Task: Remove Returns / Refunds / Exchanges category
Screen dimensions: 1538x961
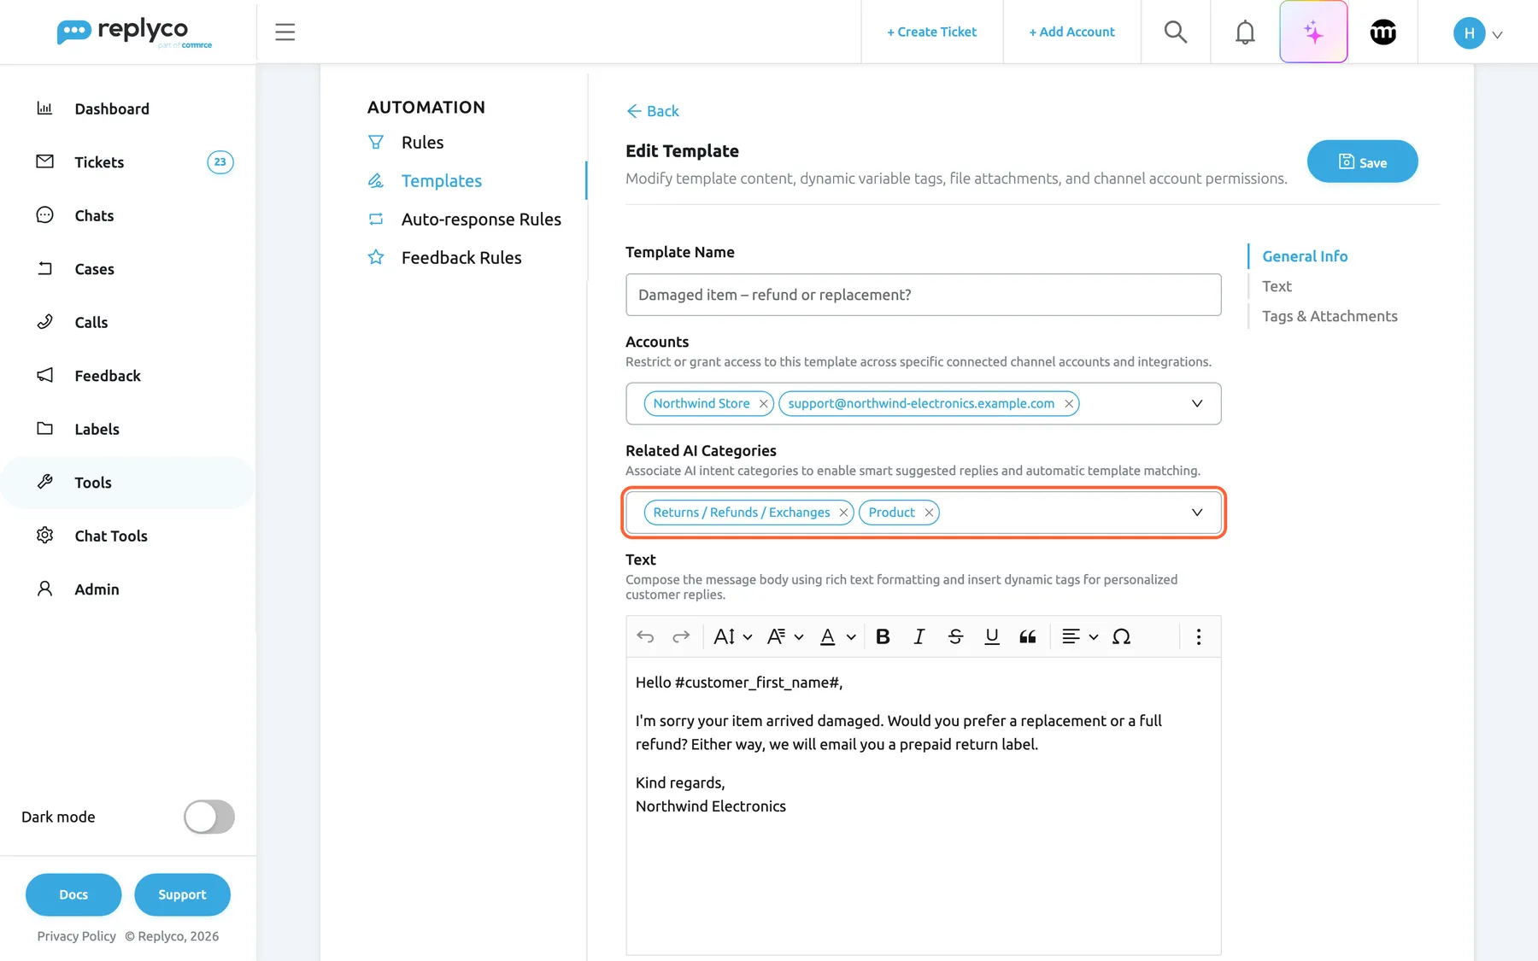Action: pyautogui.click(x=843, y=513)
